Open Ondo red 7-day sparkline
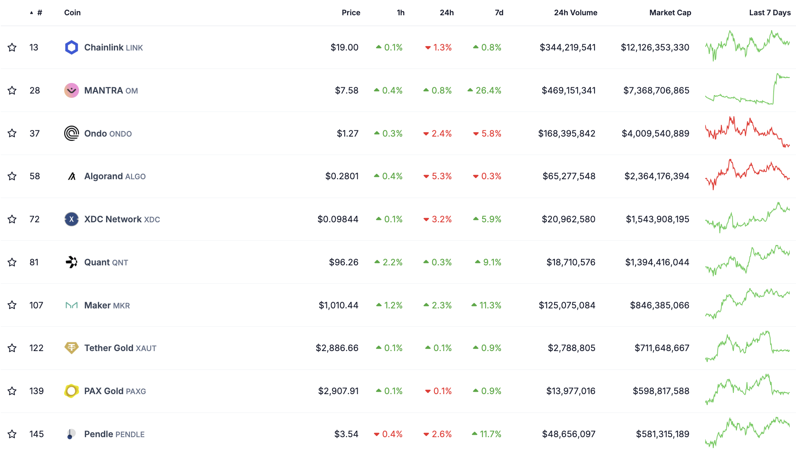The image size is (796, 454). 747,132
